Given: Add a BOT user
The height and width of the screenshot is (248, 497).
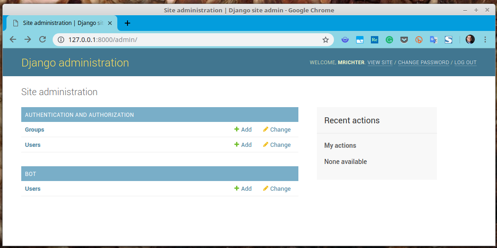Looking at the screenshot, I should click(x=243, y=189).
